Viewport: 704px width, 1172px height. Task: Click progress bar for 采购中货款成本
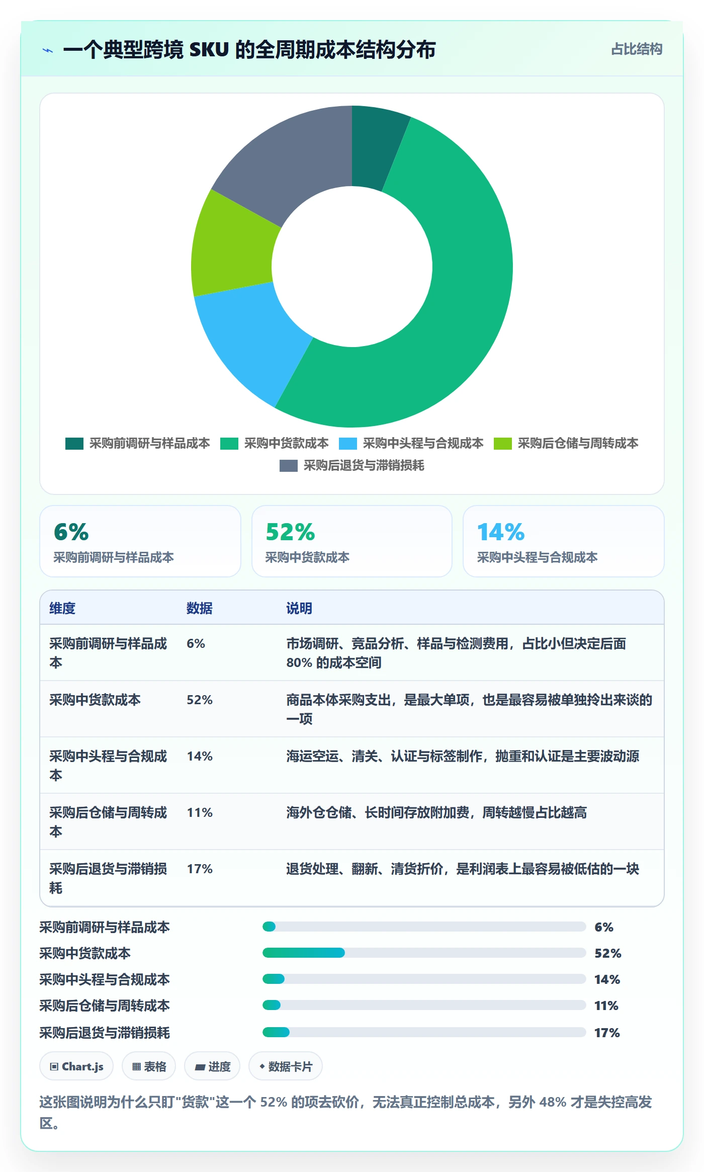pyautogui.click(x=424, y=953)
